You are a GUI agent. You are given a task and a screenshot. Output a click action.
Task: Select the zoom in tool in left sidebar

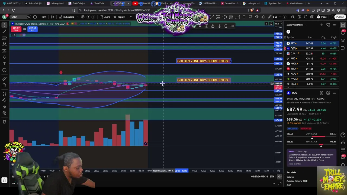(x=4, y=85)
